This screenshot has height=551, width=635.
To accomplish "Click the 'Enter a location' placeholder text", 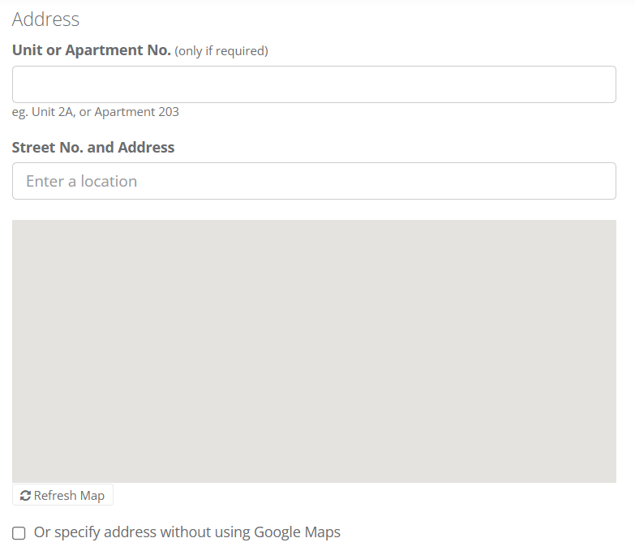I will coord(82,181).
